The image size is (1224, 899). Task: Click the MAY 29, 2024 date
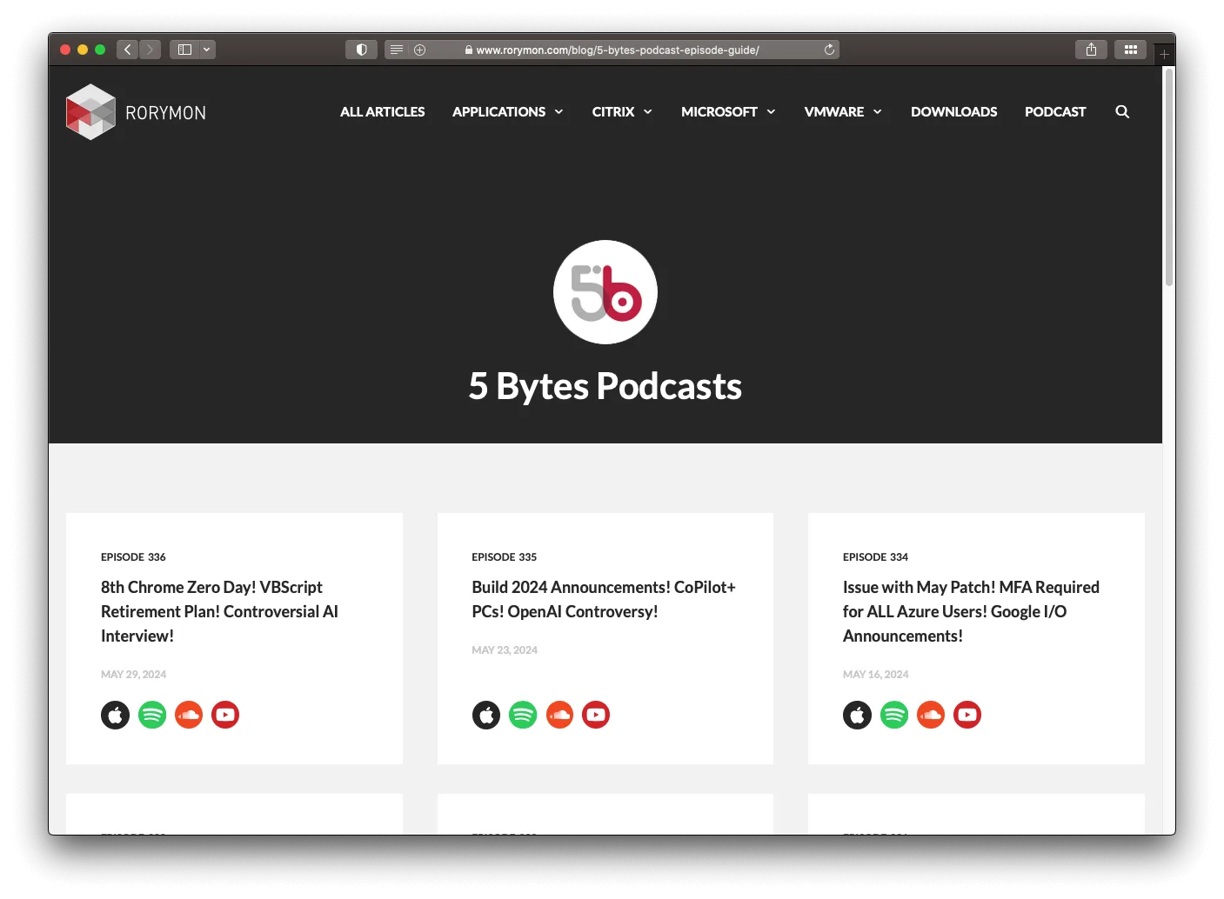(x=133, y=674)
